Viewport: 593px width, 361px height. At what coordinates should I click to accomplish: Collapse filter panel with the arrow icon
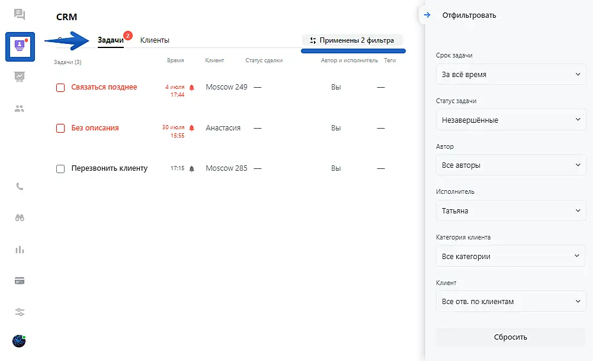coord(427,15)
